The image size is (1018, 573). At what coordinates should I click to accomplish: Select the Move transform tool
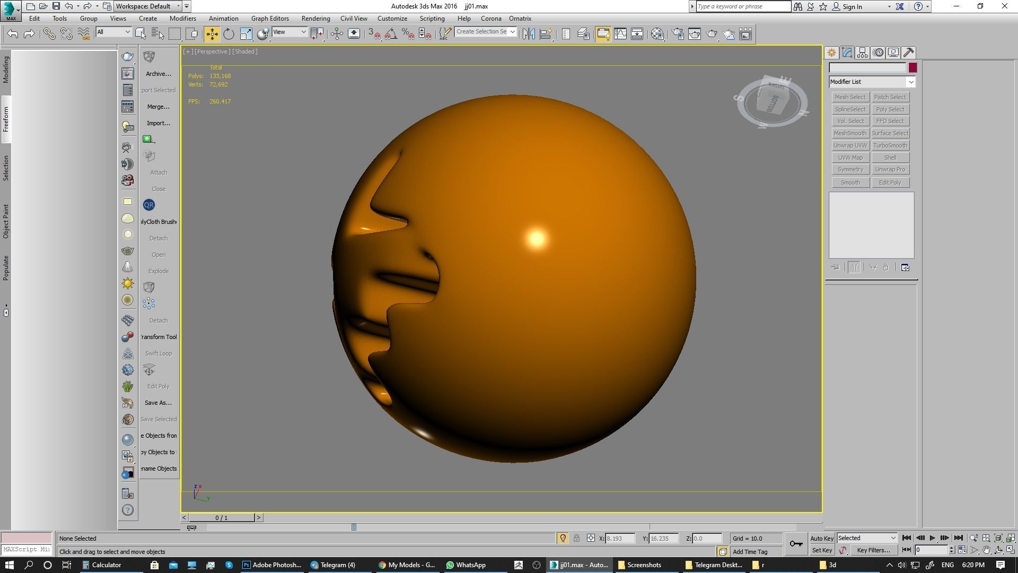tap(212, 34)
